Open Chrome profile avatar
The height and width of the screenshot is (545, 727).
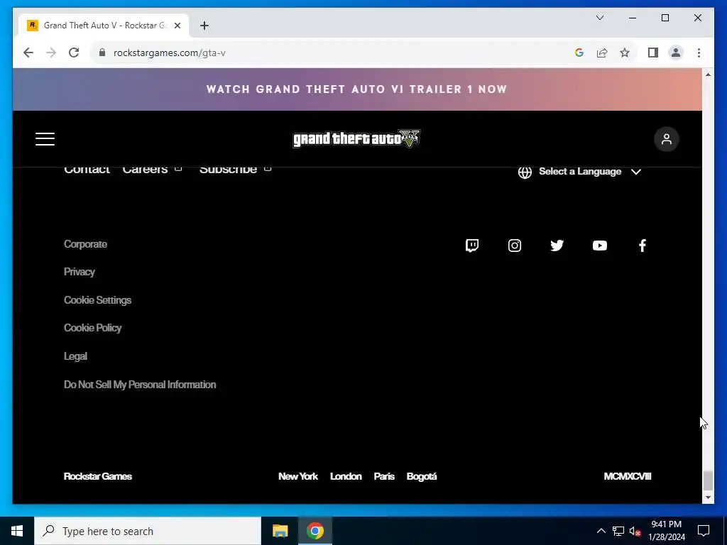pyautogui.click(x=676, y=53)
